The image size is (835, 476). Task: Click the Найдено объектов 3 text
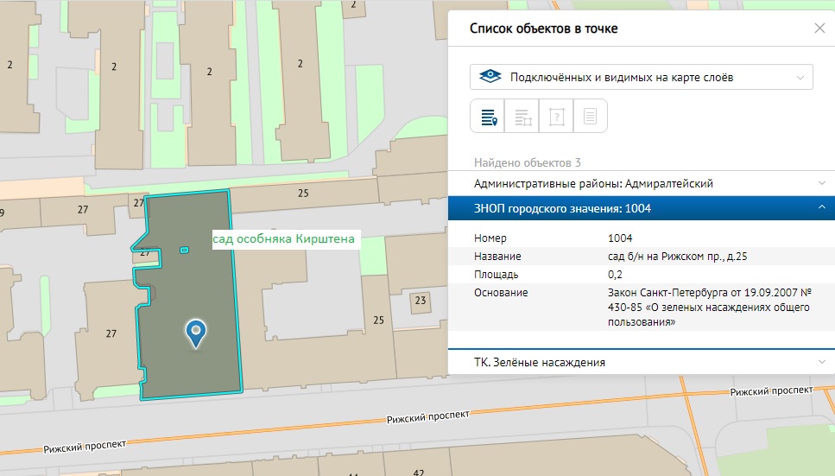click(527, 162)
